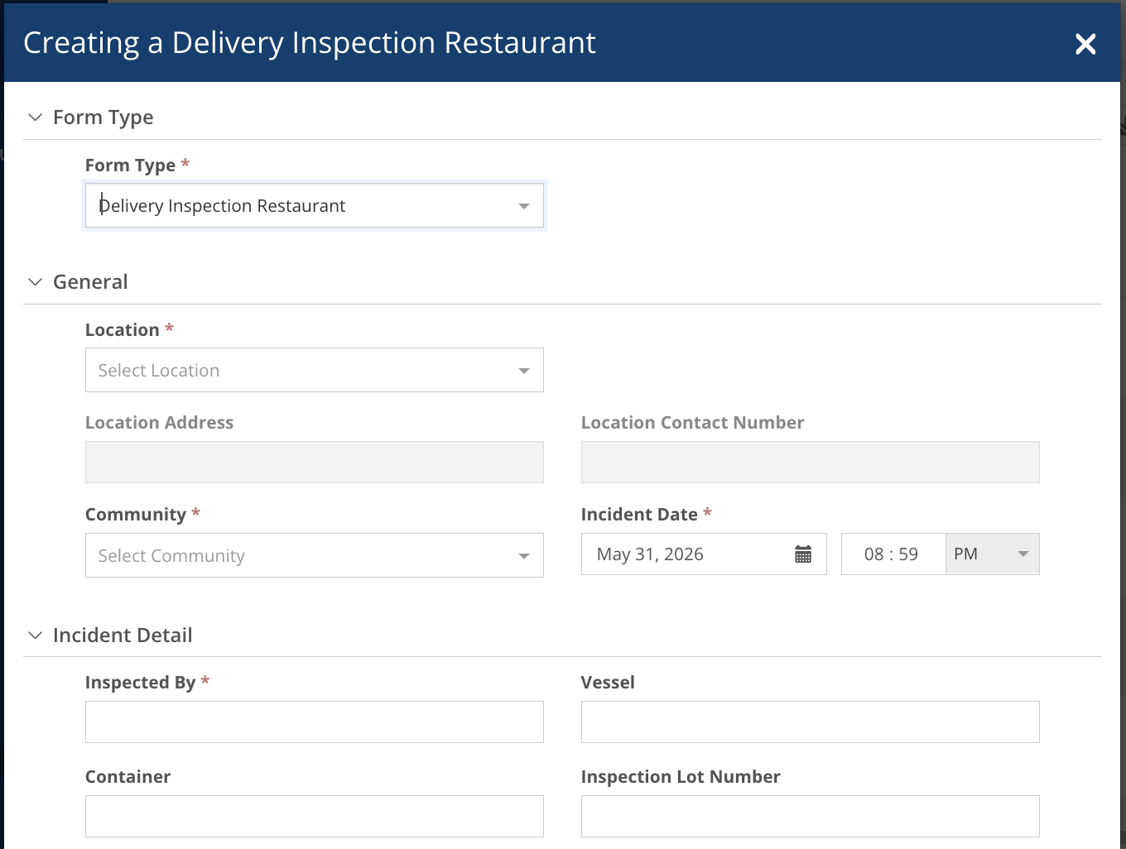Open the AM/PM selector dropdown
This screenshot has width=1126, height=849.
992,554
